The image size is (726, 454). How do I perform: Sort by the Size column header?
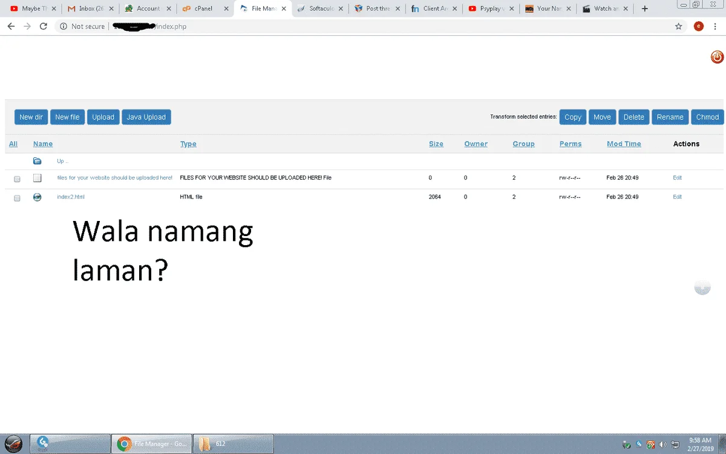(436, 144)
